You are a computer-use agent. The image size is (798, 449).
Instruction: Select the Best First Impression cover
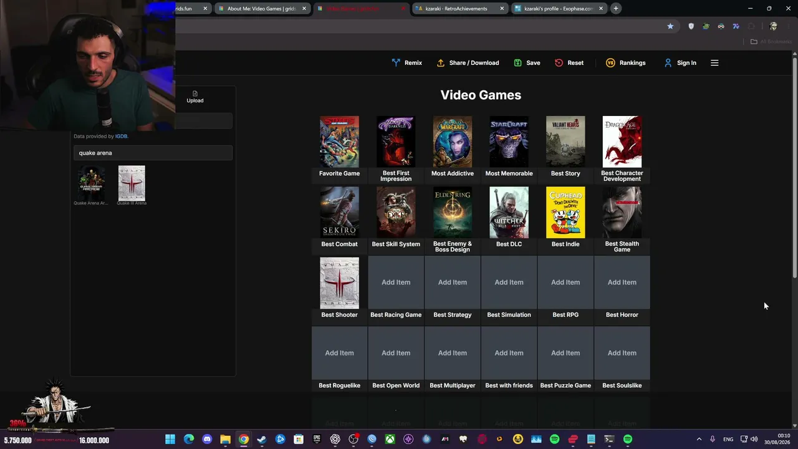point(396,142)
